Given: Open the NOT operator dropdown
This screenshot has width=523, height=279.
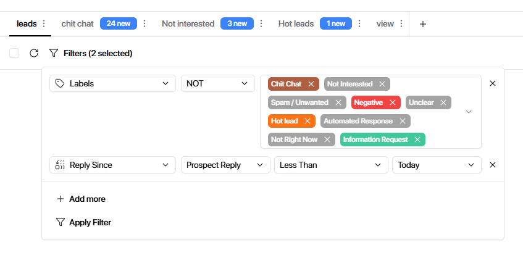Looking at the screenshot, I should [x=217, y=83].
